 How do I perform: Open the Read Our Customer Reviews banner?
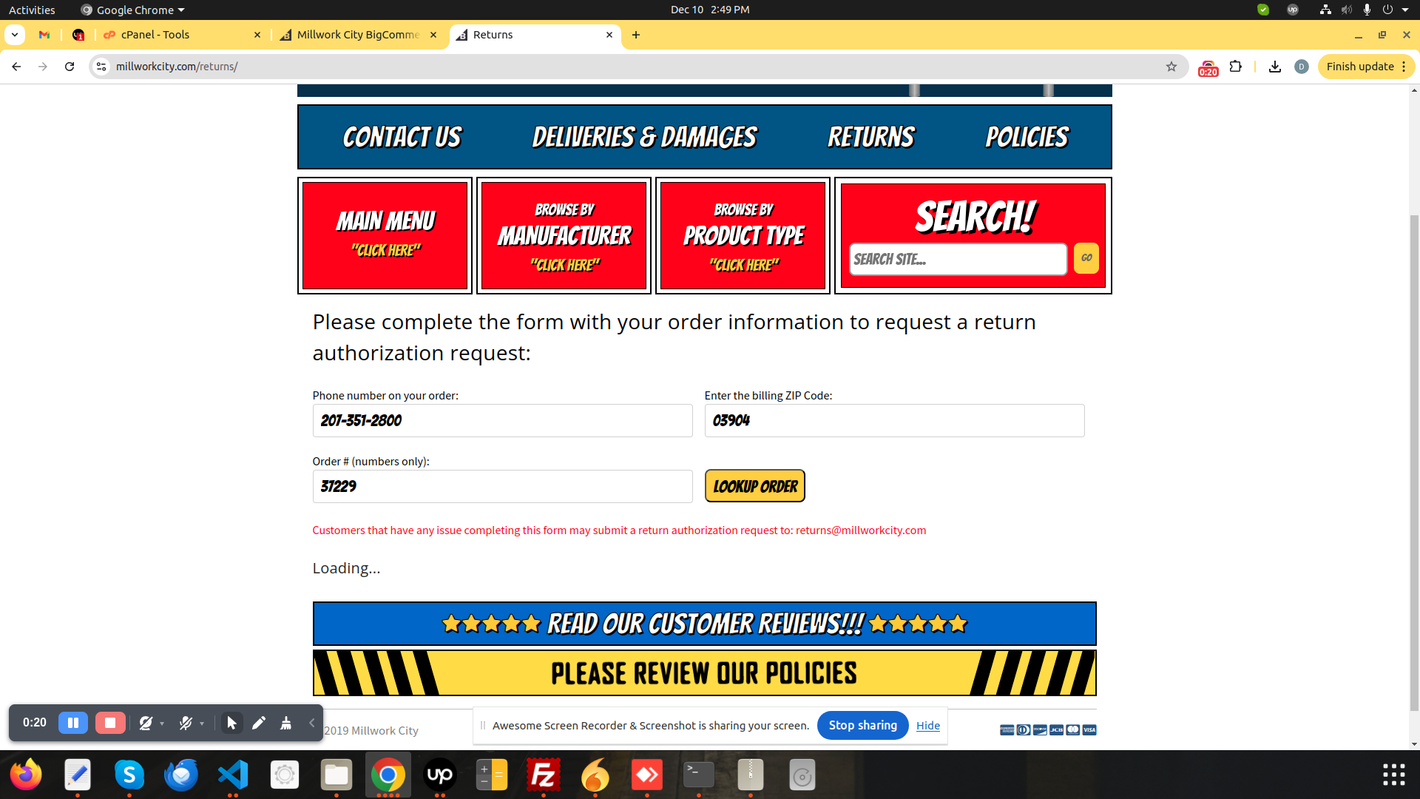[704, 624]
